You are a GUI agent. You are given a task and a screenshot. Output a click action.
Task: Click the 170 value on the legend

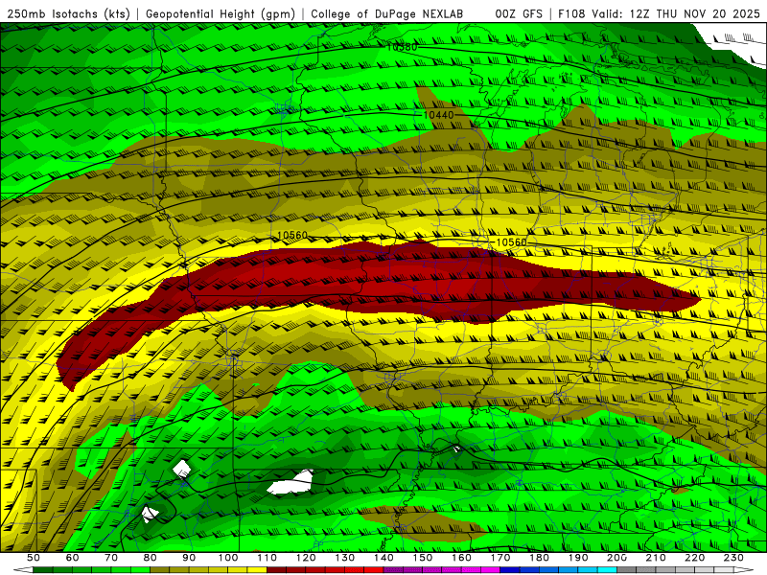[500, 558]
